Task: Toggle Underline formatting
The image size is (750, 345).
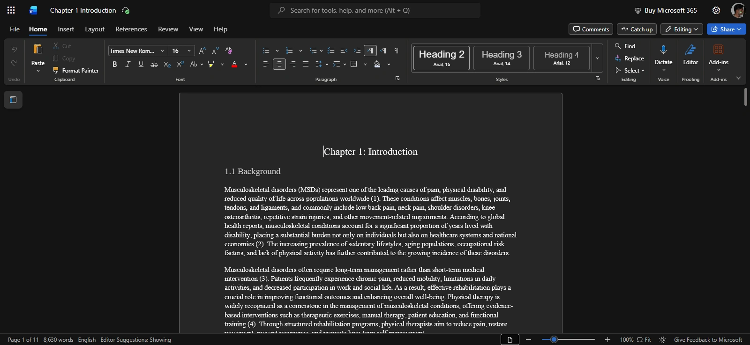Action: (141, 64)
